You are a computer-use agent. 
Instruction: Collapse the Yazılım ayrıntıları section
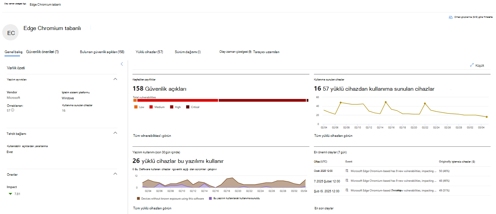pyautogui.click(x=115, y=79)
